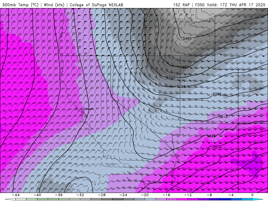Click the -4 color scale label
Image resolution: width=268 pixels, height=201 pixels.
coord(231,195)
